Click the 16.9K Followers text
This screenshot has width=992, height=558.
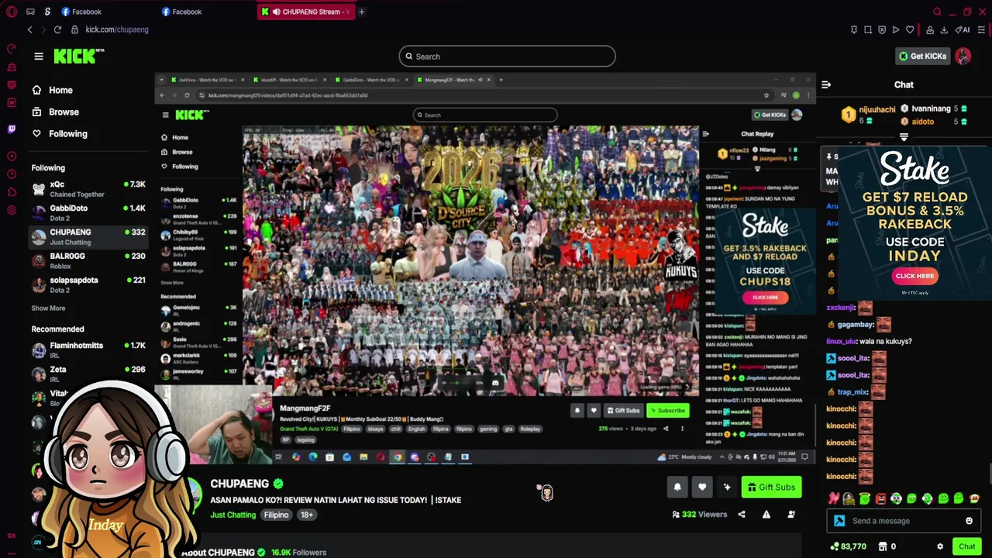pyautogui.click(x=298, y=553)
